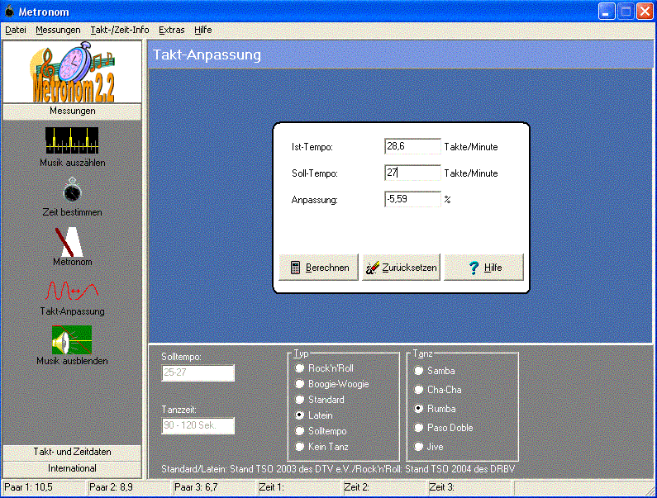Viewport: 657px width, 498px height.
Task: Select the Takt-Anpassung wave icon
Action: pos(72,291)
